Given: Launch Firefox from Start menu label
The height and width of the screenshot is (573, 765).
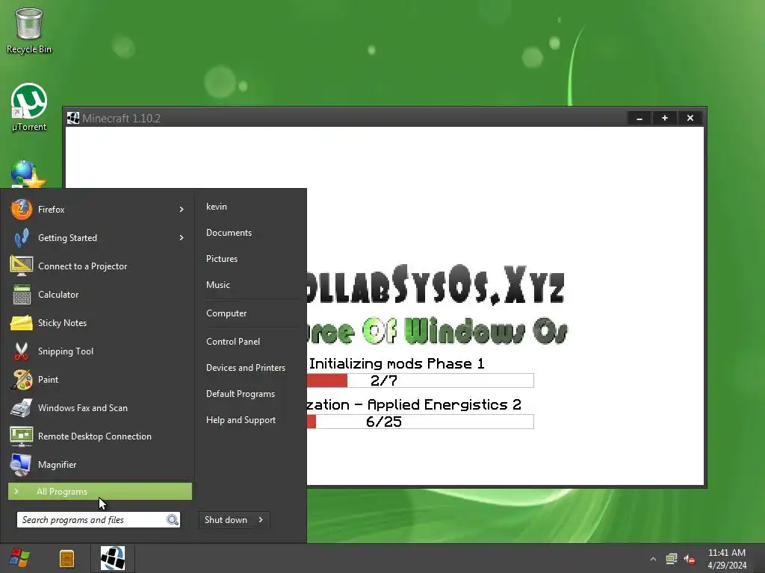Looking at the screenshot, I should pos(52,210).
